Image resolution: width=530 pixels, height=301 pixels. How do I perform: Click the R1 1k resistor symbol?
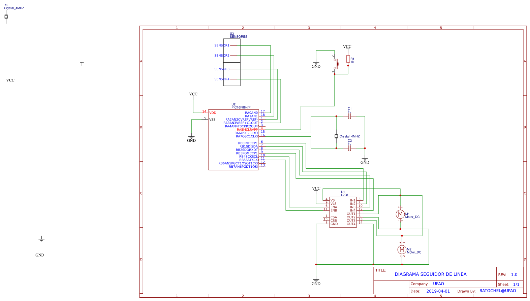pyautogui.click(x=348, y=59)
